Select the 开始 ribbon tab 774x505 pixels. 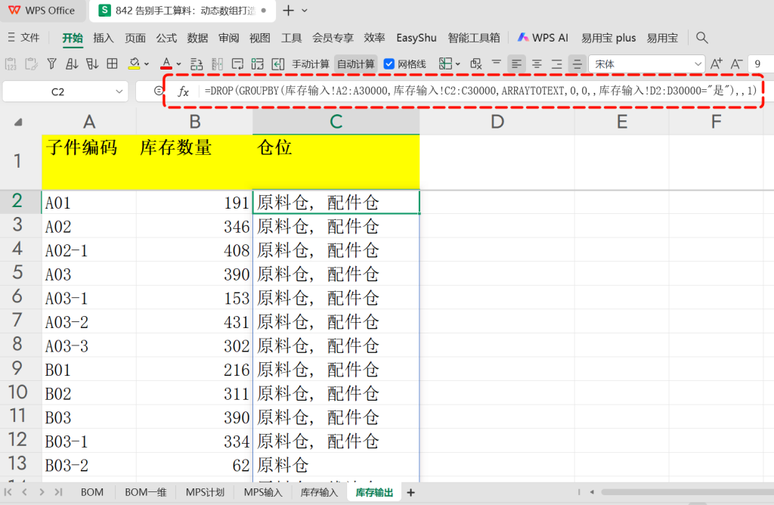73,38
